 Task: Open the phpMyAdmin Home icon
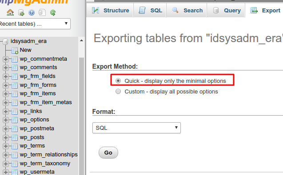click(x=10, y=12)
